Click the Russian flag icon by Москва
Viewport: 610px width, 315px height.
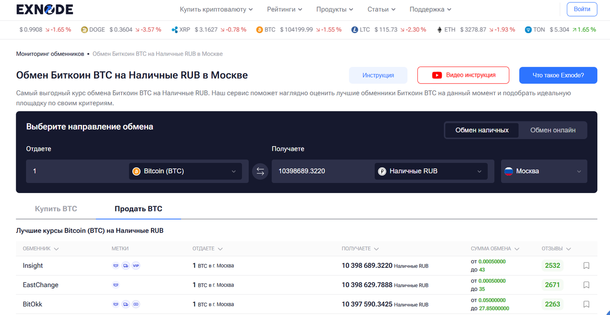(508, 171)
